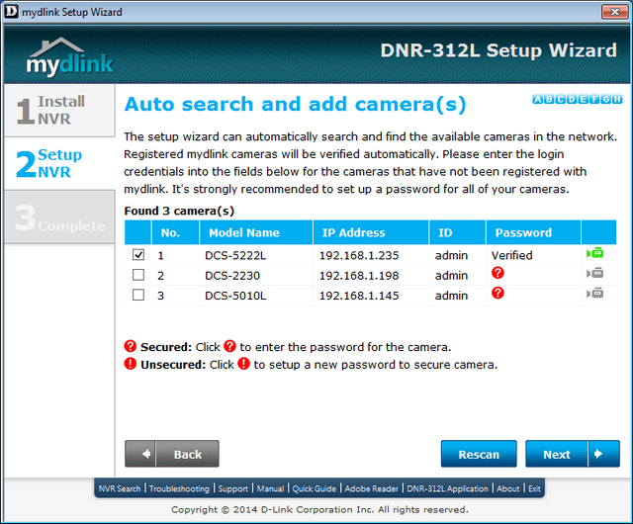Click the Next button
The height and width of the screenshot is (524, 633).
click(573, 454)
